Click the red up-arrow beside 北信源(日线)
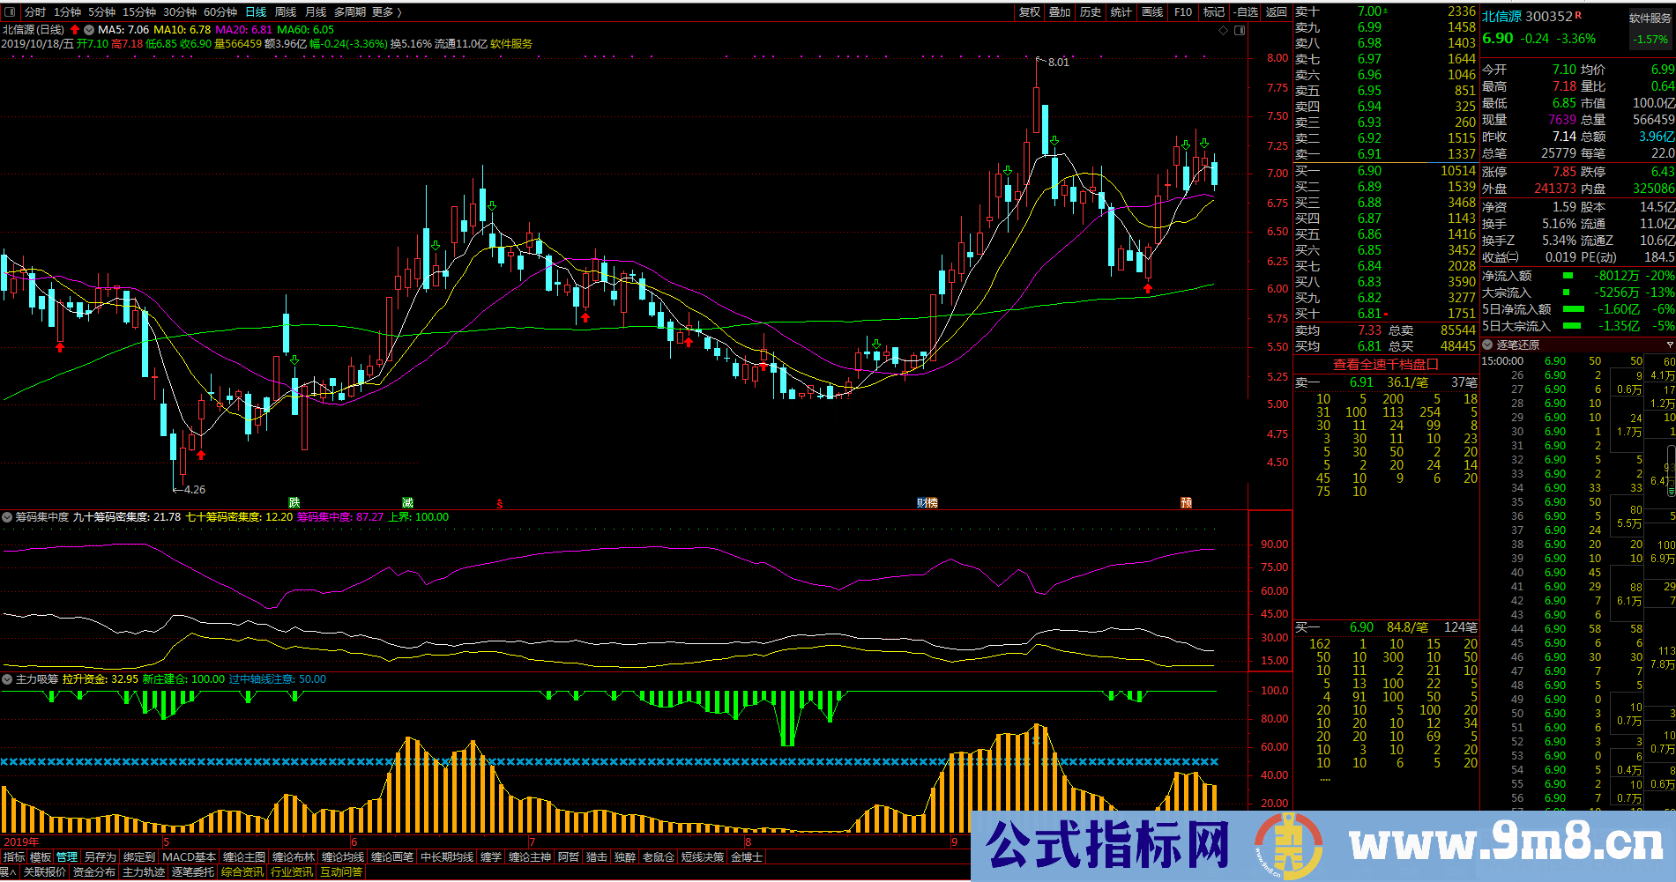This screenshot has width=1676, height=882. [x=75, y=29]
